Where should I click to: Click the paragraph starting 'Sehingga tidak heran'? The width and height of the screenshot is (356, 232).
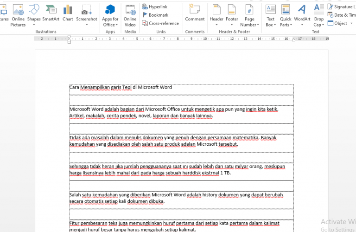pyautogui.click(x=177, y=169)
